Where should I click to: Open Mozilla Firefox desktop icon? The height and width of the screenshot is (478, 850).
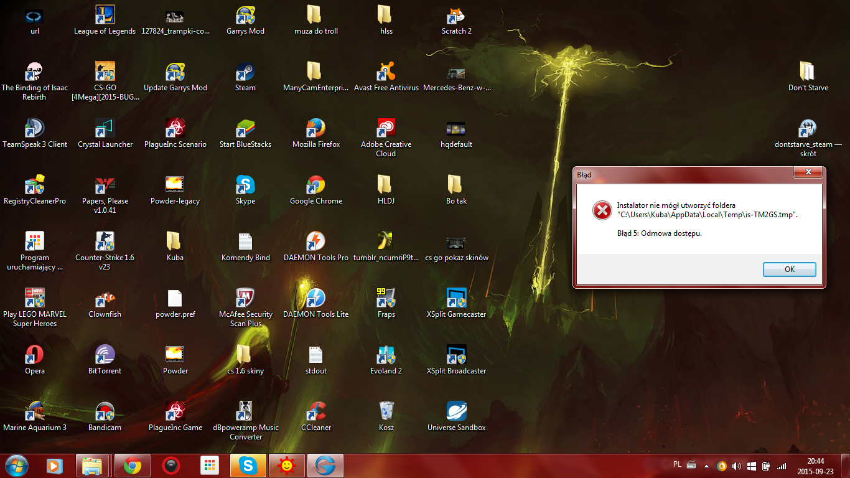[316, 133]
